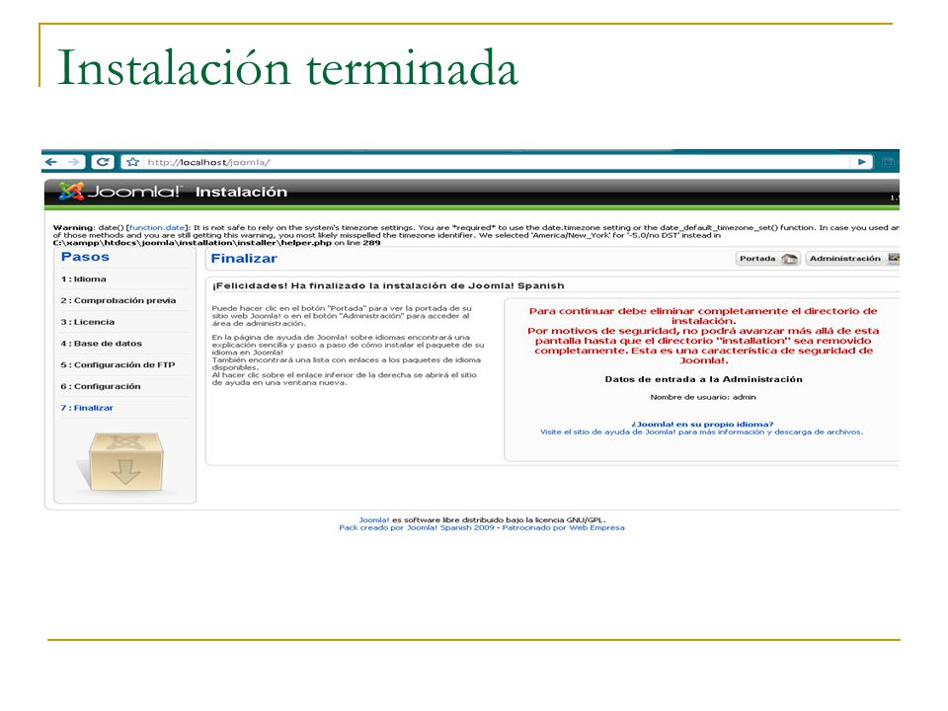Click the go arrow in the address bar
The image size is (948, 711).
[862, 162]
